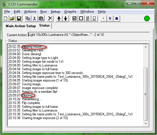The height and width of the screenshot is (135, 157).
Task: Select the Status tab
Action: (44, 25)
